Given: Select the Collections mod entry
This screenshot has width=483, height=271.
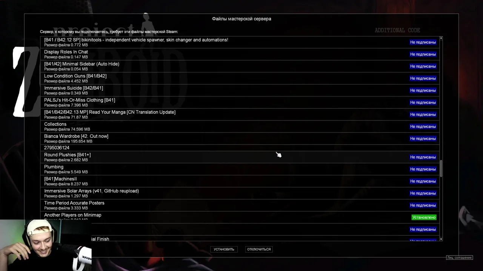Looking at the screenshot, I should point(240,126).
